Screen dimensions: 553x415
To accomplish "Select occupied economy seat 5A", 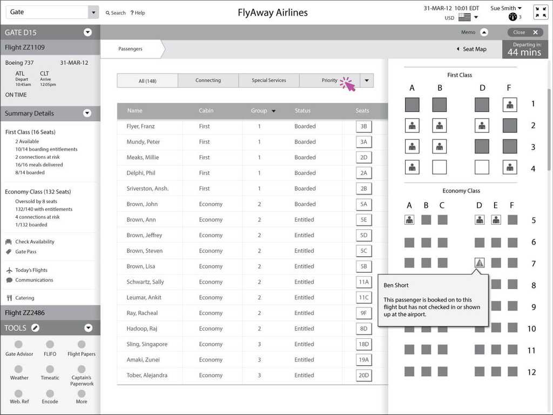I will (x=409, y=220).
